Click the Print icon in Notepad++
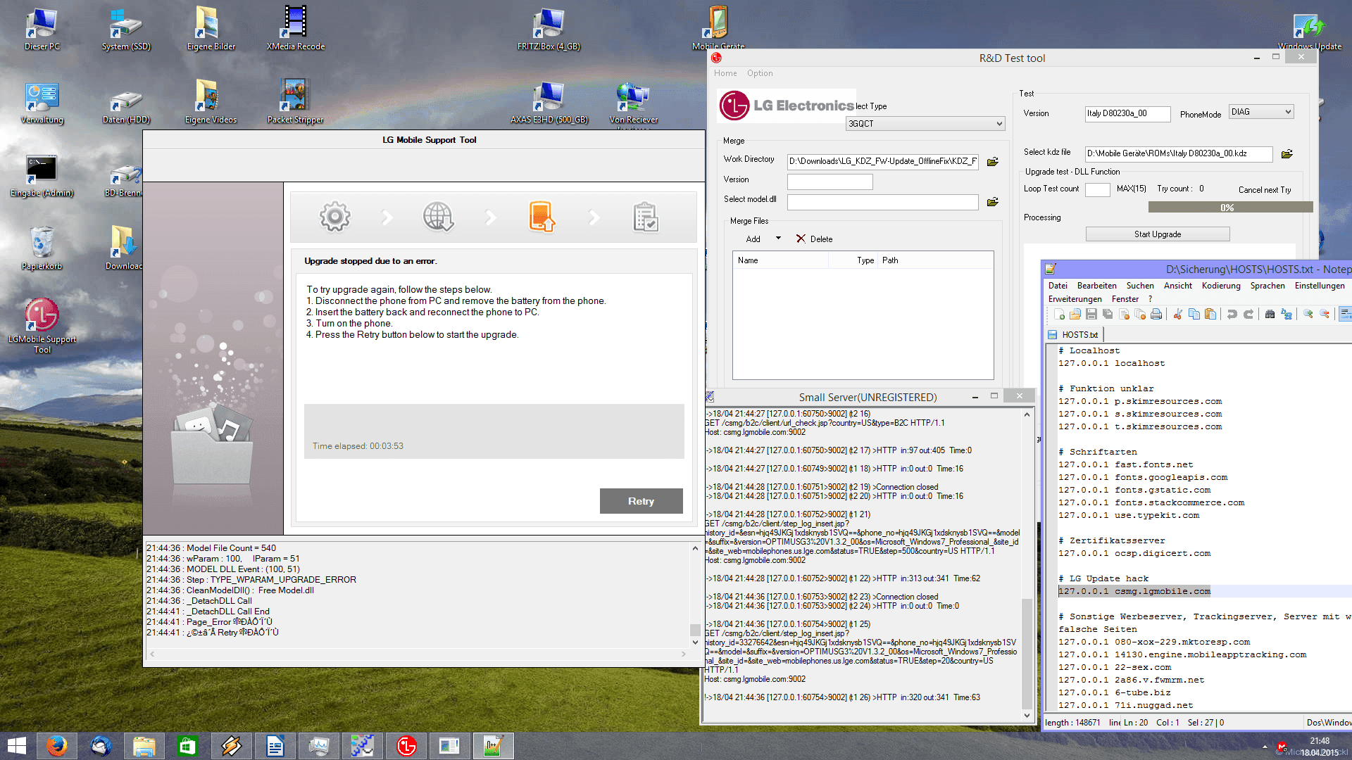Screen dimensions: 1352x760 [1156, 314]
